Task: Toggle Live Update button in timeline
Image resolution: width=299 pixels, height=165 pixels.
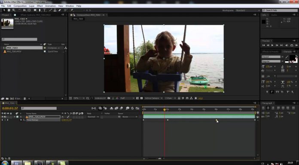Action: [x=100, y=108]
